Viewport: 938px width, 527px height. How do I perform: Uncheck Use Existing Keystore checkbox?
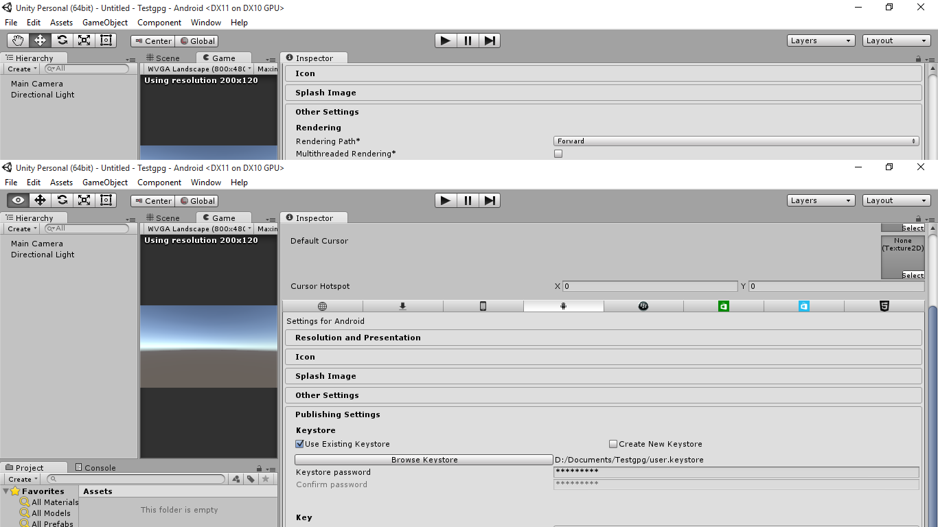[299, 444]
